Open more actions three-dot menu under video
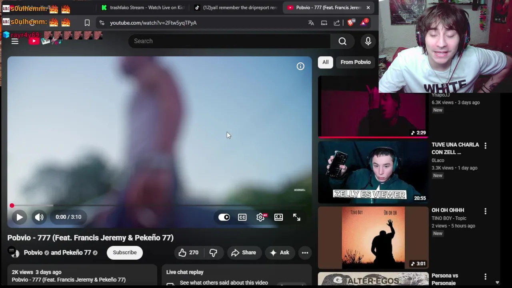Viewport: 512px width, 288px height. click(x=305, y=252)
